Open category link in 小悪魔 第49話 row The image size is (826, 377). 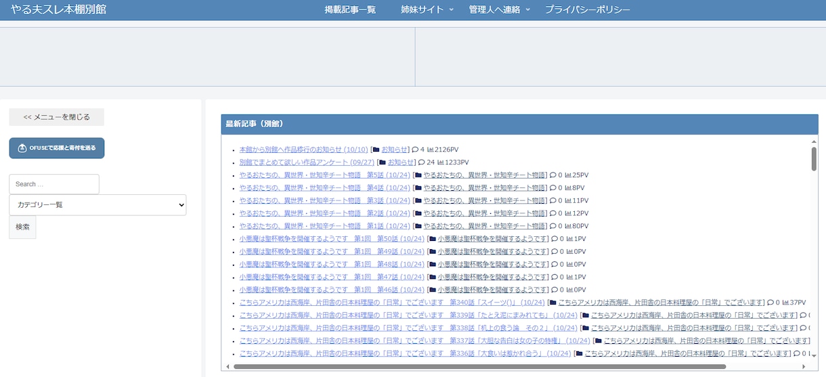[x=492, y=252]
